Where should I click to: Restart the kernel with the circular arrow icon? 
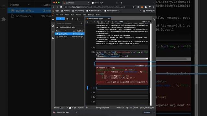point(112,22)
